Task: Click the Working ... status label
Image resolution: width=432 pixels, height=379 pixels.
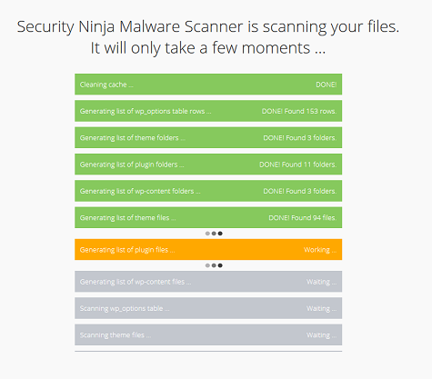Action: pos(320,250)
